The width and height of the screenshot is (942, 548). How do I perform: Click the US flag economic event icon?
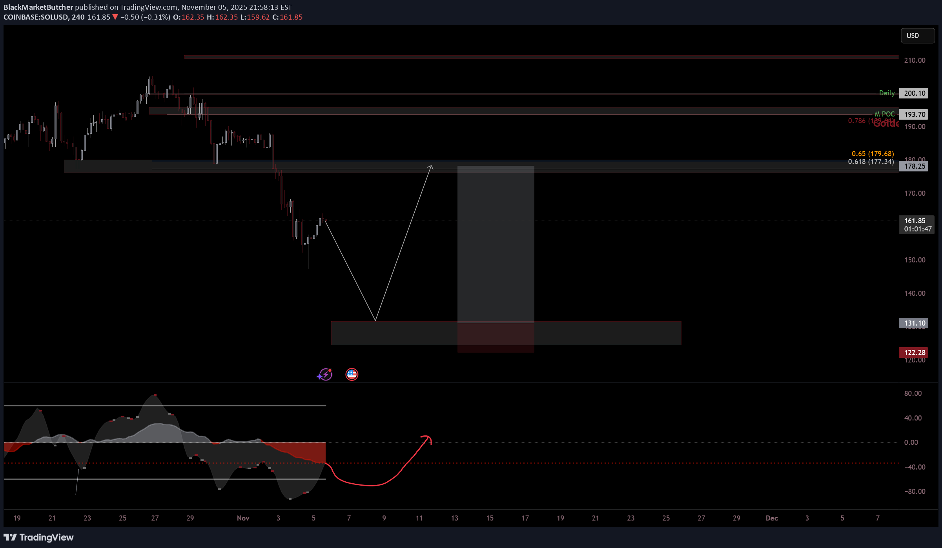(x=352, y=375)
